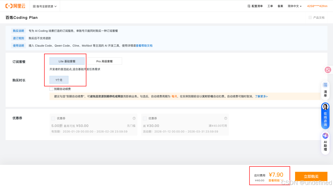Click the 立即购买 purchase button
This screenshot has width=333, height=188.
[311, 176]
